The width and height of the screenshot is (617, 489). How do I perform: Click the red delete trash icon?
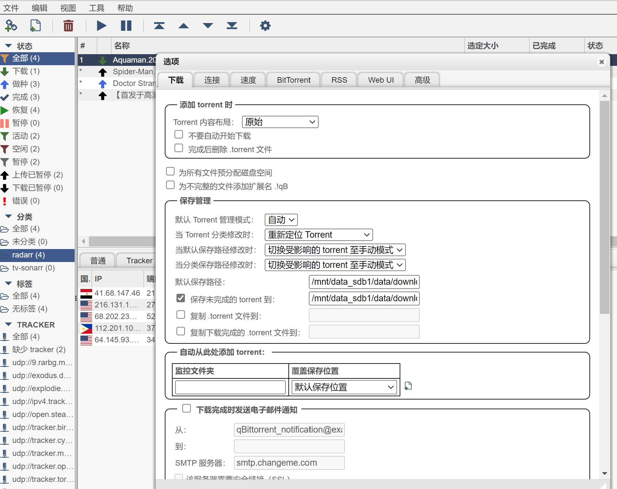pyautogui.click(x=68, y=26)
